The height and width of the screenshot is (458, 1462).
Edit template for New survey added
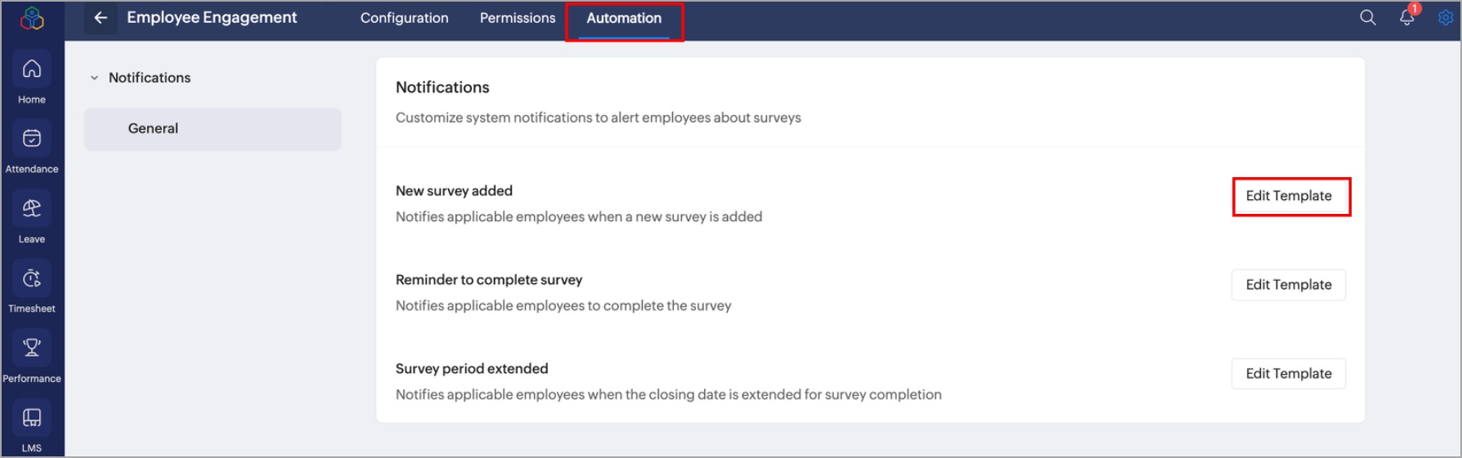pyautogui.click(x=1289, y=196)
